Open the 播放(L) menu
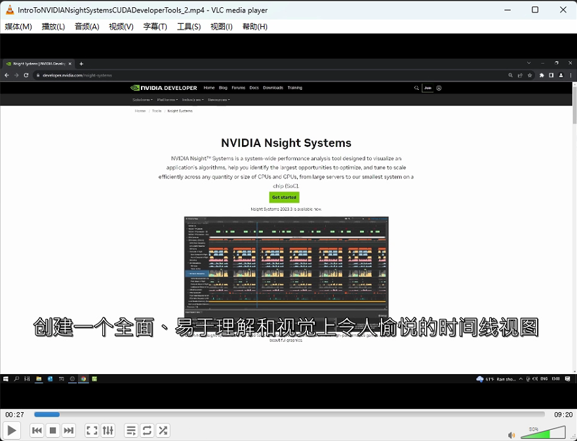The width and height of the screenshot is (577, 441). tap(53, 27)
